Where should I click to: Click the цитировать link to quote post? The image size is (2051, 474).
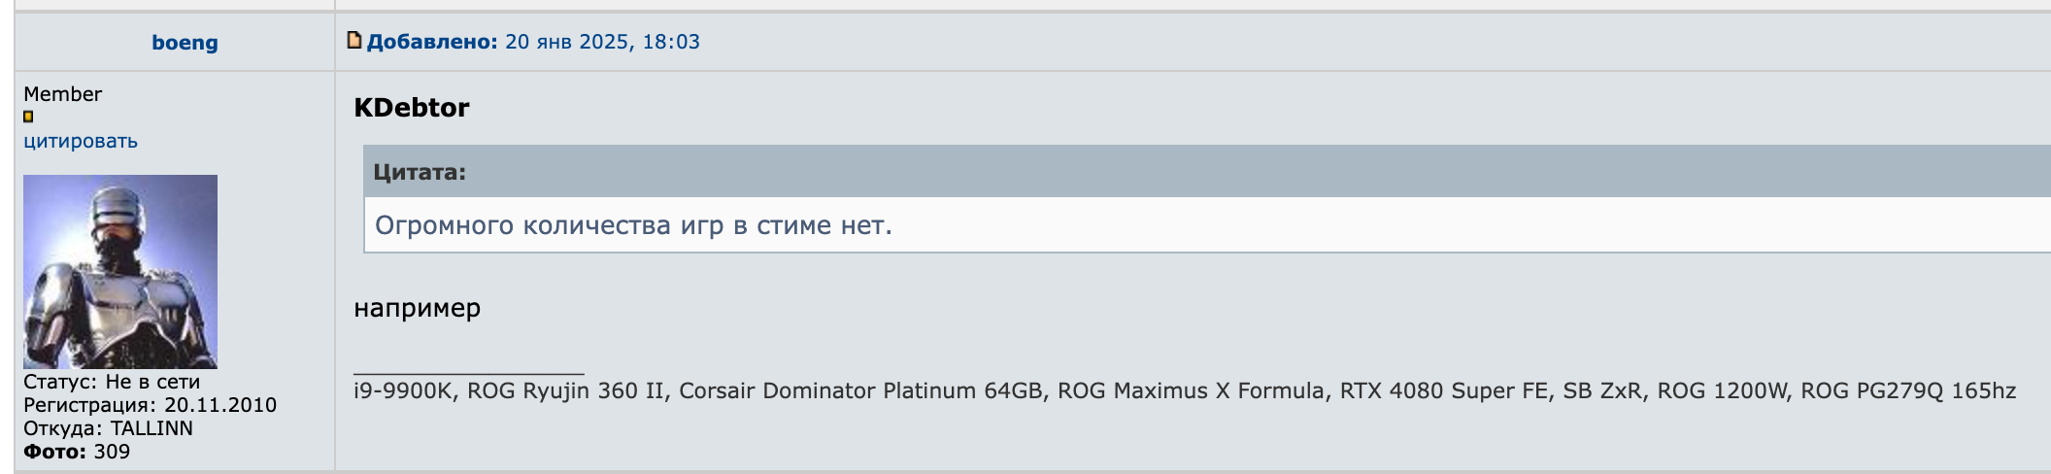tap(81, 142)
